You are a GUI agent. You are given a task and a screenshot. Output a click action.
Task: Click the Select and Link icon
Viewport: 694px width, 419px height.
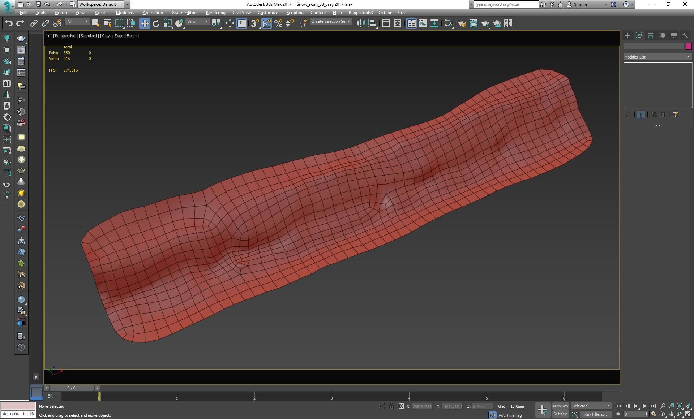tap(34, 23)
